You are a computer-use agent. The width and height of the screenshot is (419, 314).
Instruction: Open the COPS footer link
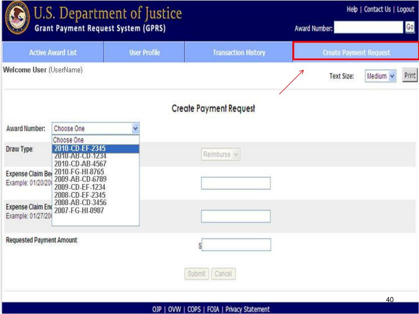coord(194,309)
